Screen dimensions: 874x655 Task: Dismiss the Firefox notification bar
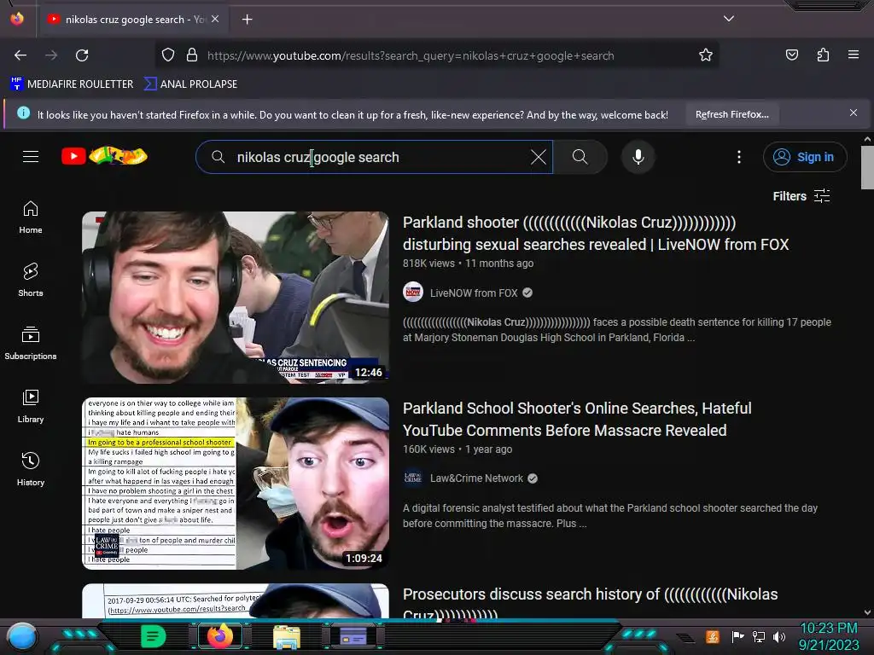coord(853,113)
